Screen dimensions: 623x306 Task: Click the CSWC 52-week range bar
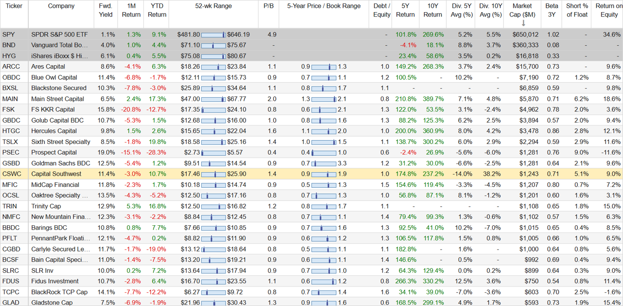tap(214, 174)
